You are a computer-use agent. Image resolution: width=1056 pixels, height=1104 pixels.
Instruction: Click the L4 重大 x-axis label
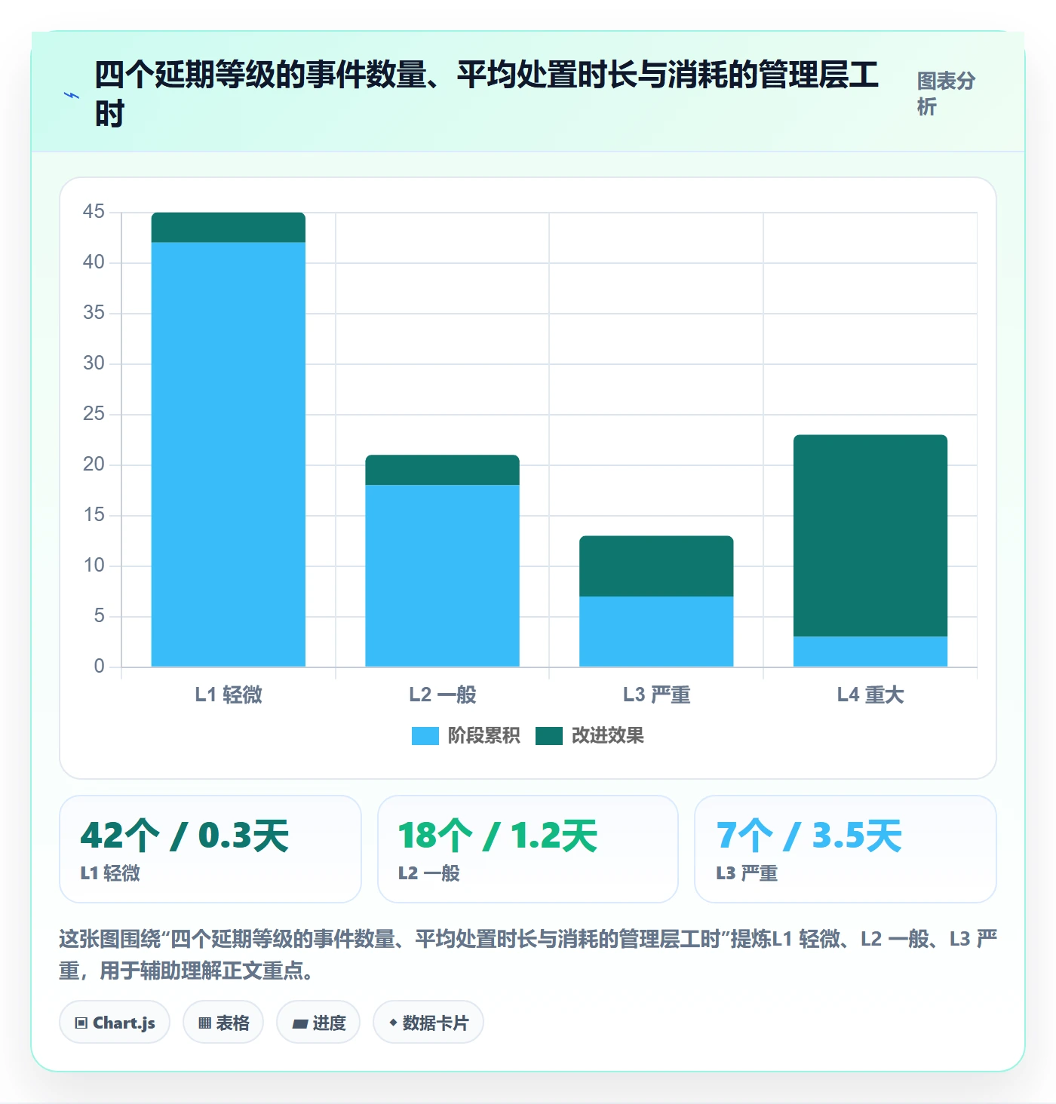[870, 695]
